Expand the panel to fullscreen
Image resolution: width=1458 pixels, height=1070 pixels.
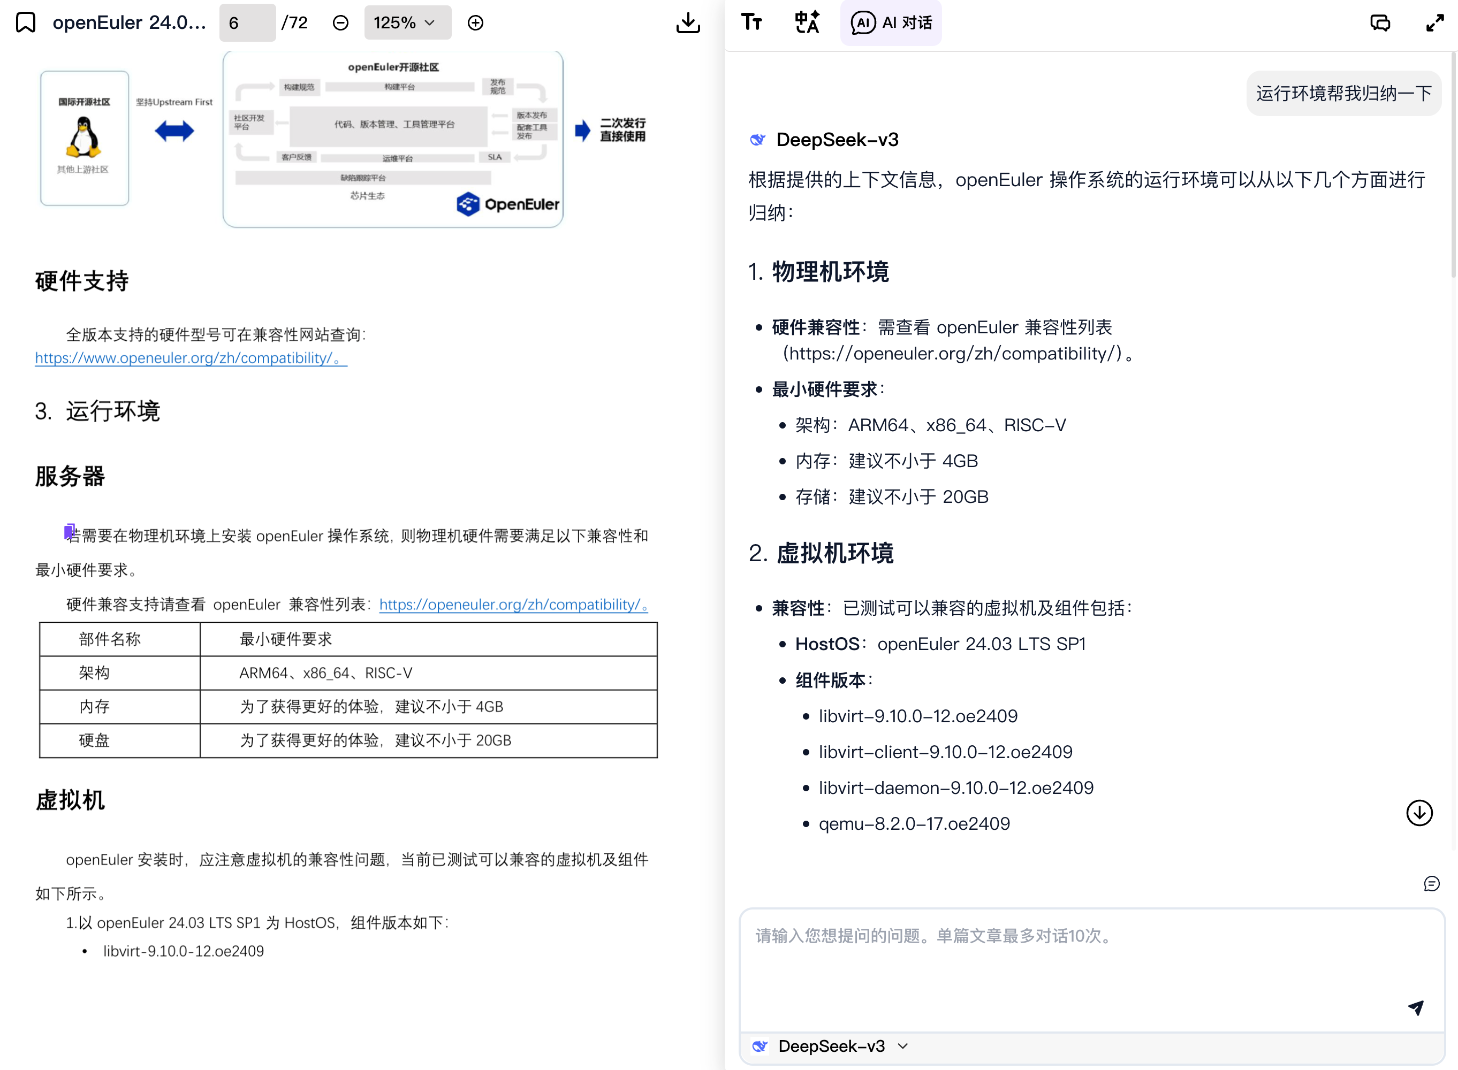tap(1434, 24)
